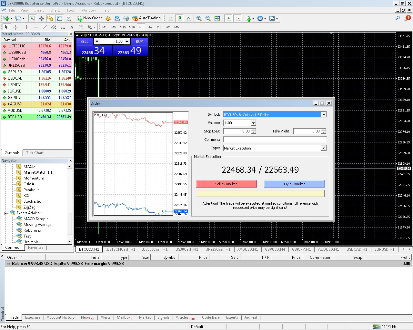Switch to the Tick Chart tab

[x=35, y=153]
